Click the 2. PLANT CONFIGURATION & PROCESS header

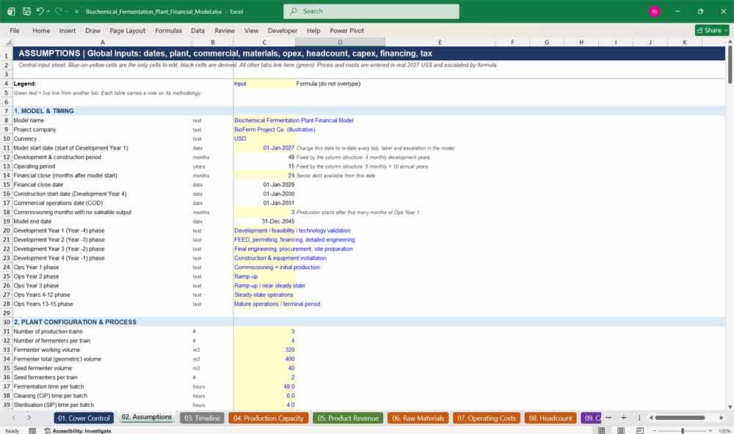click(75, 323)
